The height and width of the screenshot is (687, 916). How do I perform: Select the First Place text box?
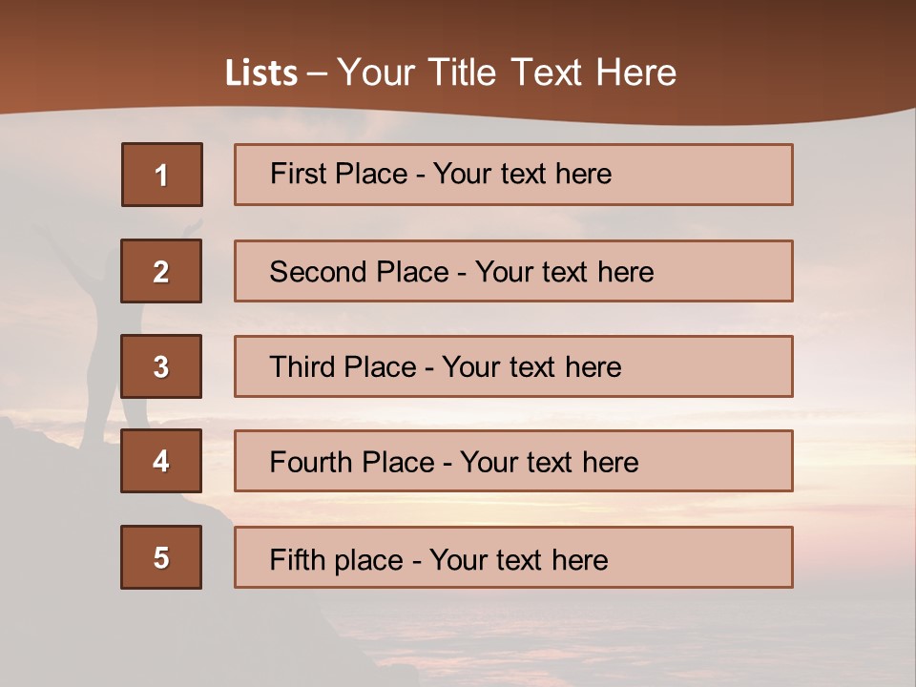[x=513, y=175]
